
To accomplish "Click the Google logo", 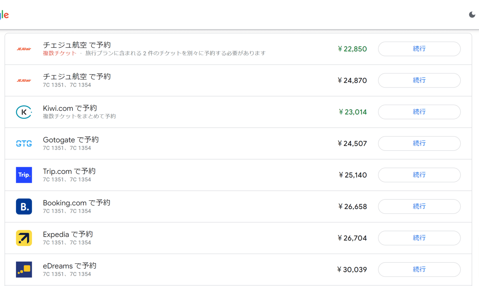I will click(4, 15).
